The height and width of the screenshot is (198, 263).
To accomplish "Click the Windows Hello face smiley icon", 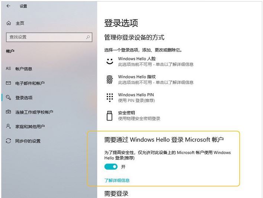I will tap(110, 62).
